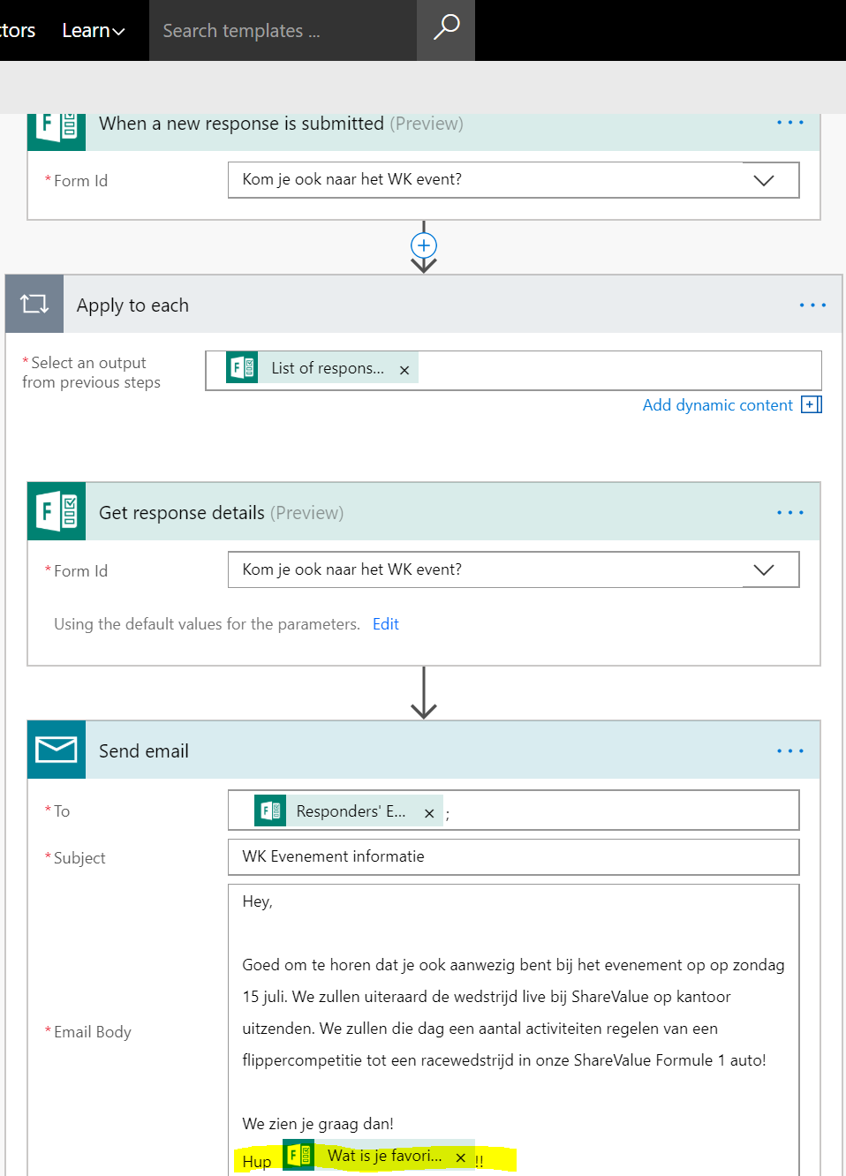Screen dimensions: 846x1176
Task: Click the 'Hey,' greeting in email body
Action: point(258,901)
